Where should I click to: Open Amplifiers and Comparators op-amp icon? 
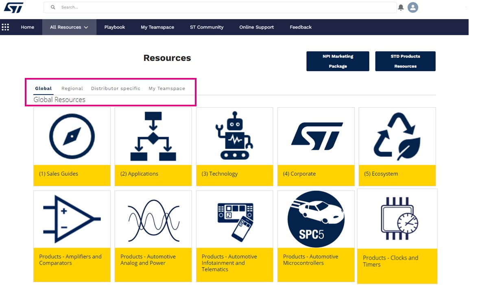(x=72, y=219)
